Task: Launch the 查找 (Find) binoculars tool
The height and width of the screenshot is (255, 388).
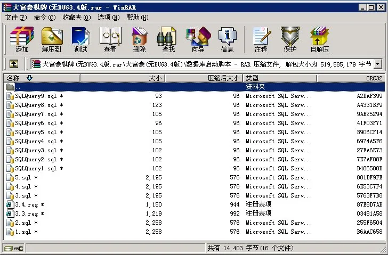Action: click(x=168, y=39)
